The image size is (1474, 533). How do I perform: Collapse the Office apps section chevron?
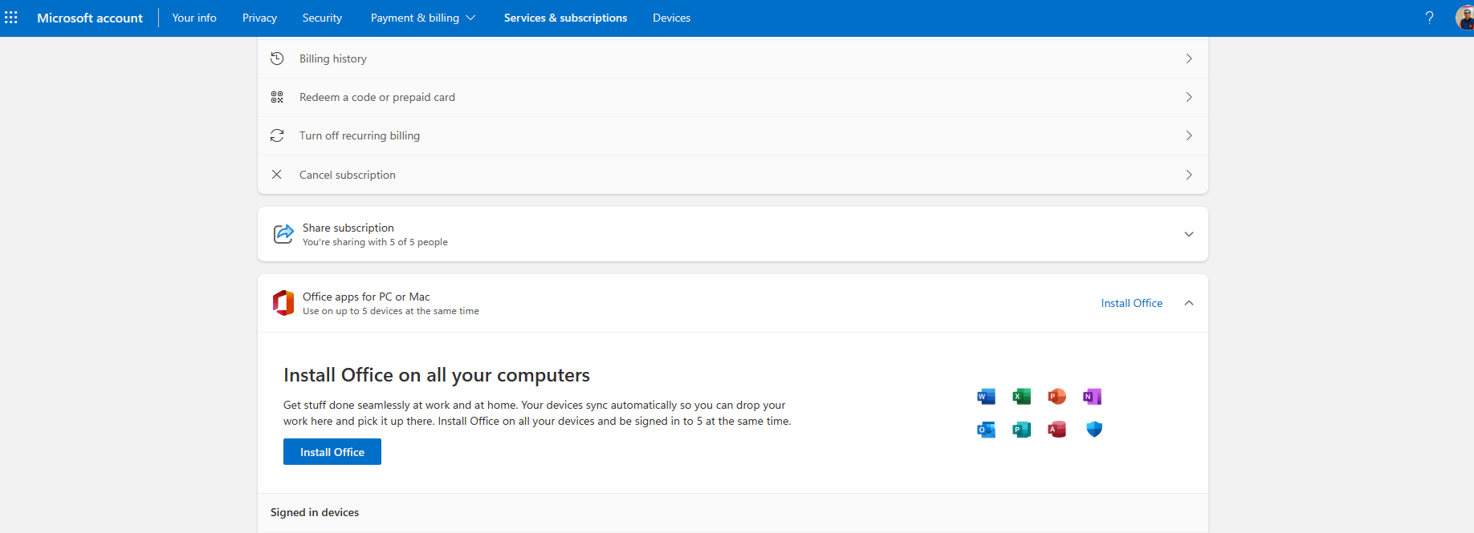pyautogui.click(x=1189, y=303)
